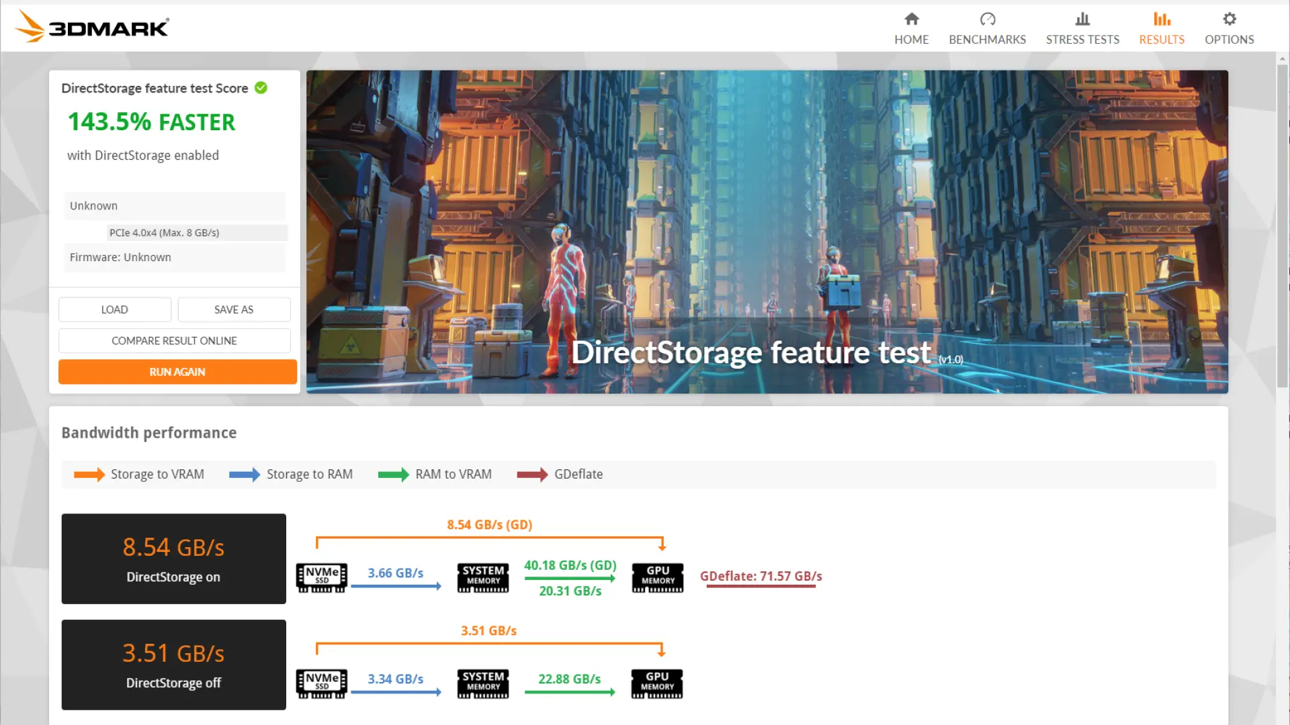Viewport: 1290px width, 725px height.
Task: Click the 20.31 GB/s value
Action: coord(570,591)
